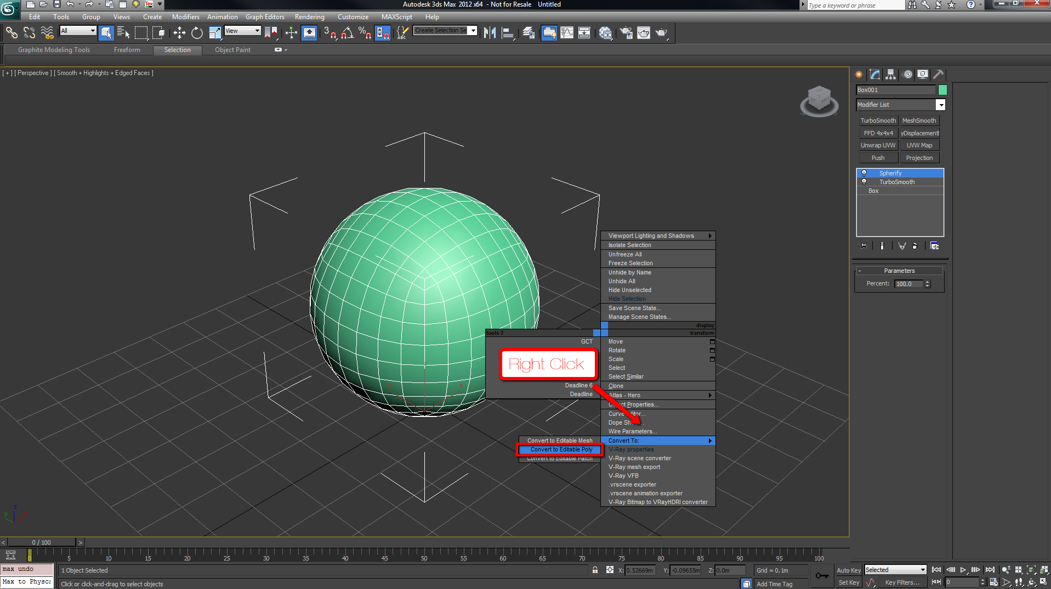
Task: Remove the selected modifier with trash icon
Action: click(915, 246)
